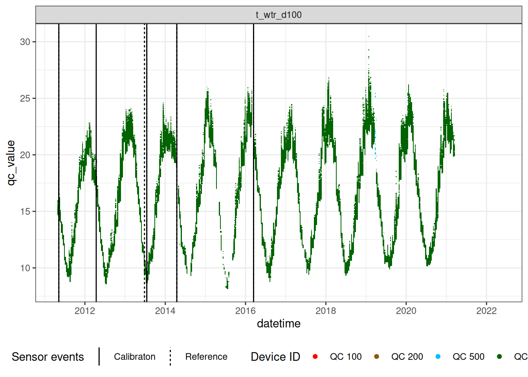
Task: Click the datetime x-axis title
Action: pyautogui.click(x=279, y=324)
